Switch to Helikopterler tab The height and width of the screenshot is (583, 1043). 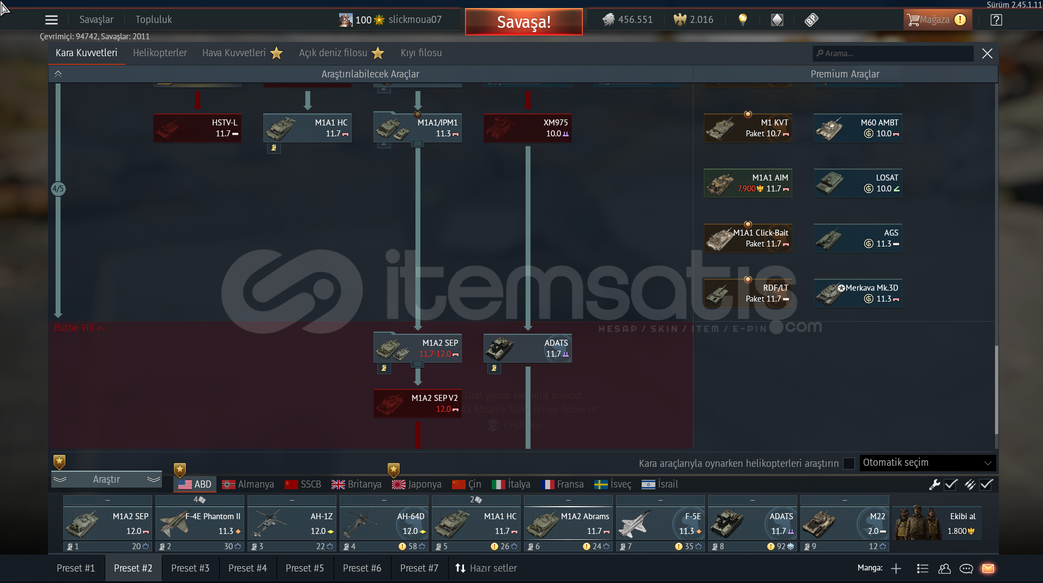tap(160, 53)
